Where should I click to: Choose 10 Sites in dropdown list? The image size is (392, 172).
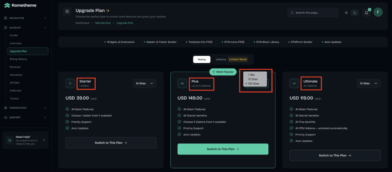pos(255,79)
